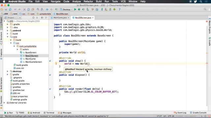The image size is (211, 118).
Task: Open the Desktop run configuration dropdown
Action: click(66, 10)
